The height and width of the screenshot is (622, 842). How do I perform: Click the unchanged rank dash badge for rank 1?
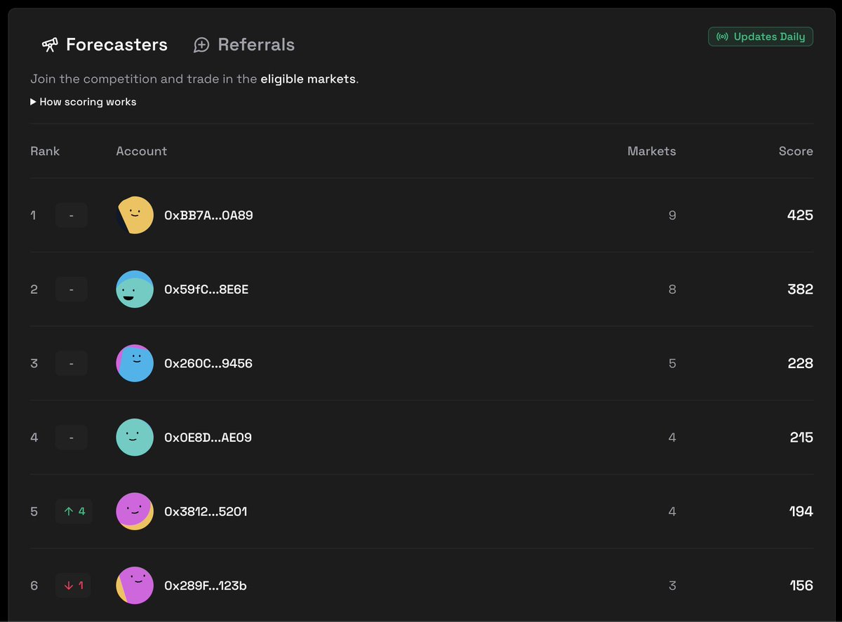(72, 215)
